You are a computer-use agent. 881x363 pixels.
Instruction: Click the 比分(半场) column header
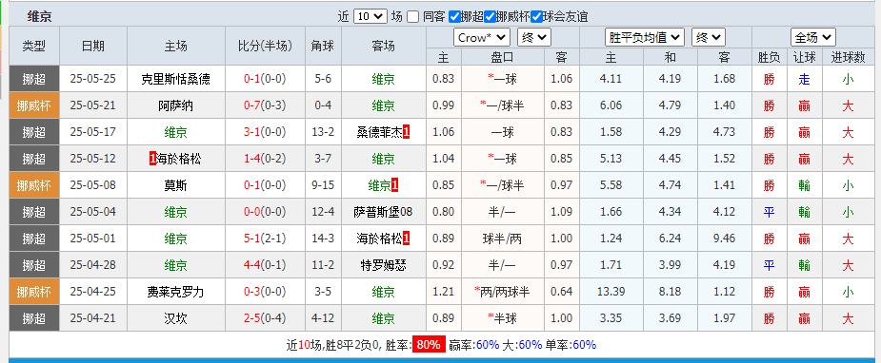(265, 46)
